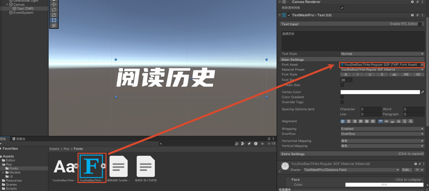
Task: Open the Horizontal Mapping dropdown
Action: [x=382, y=141]
